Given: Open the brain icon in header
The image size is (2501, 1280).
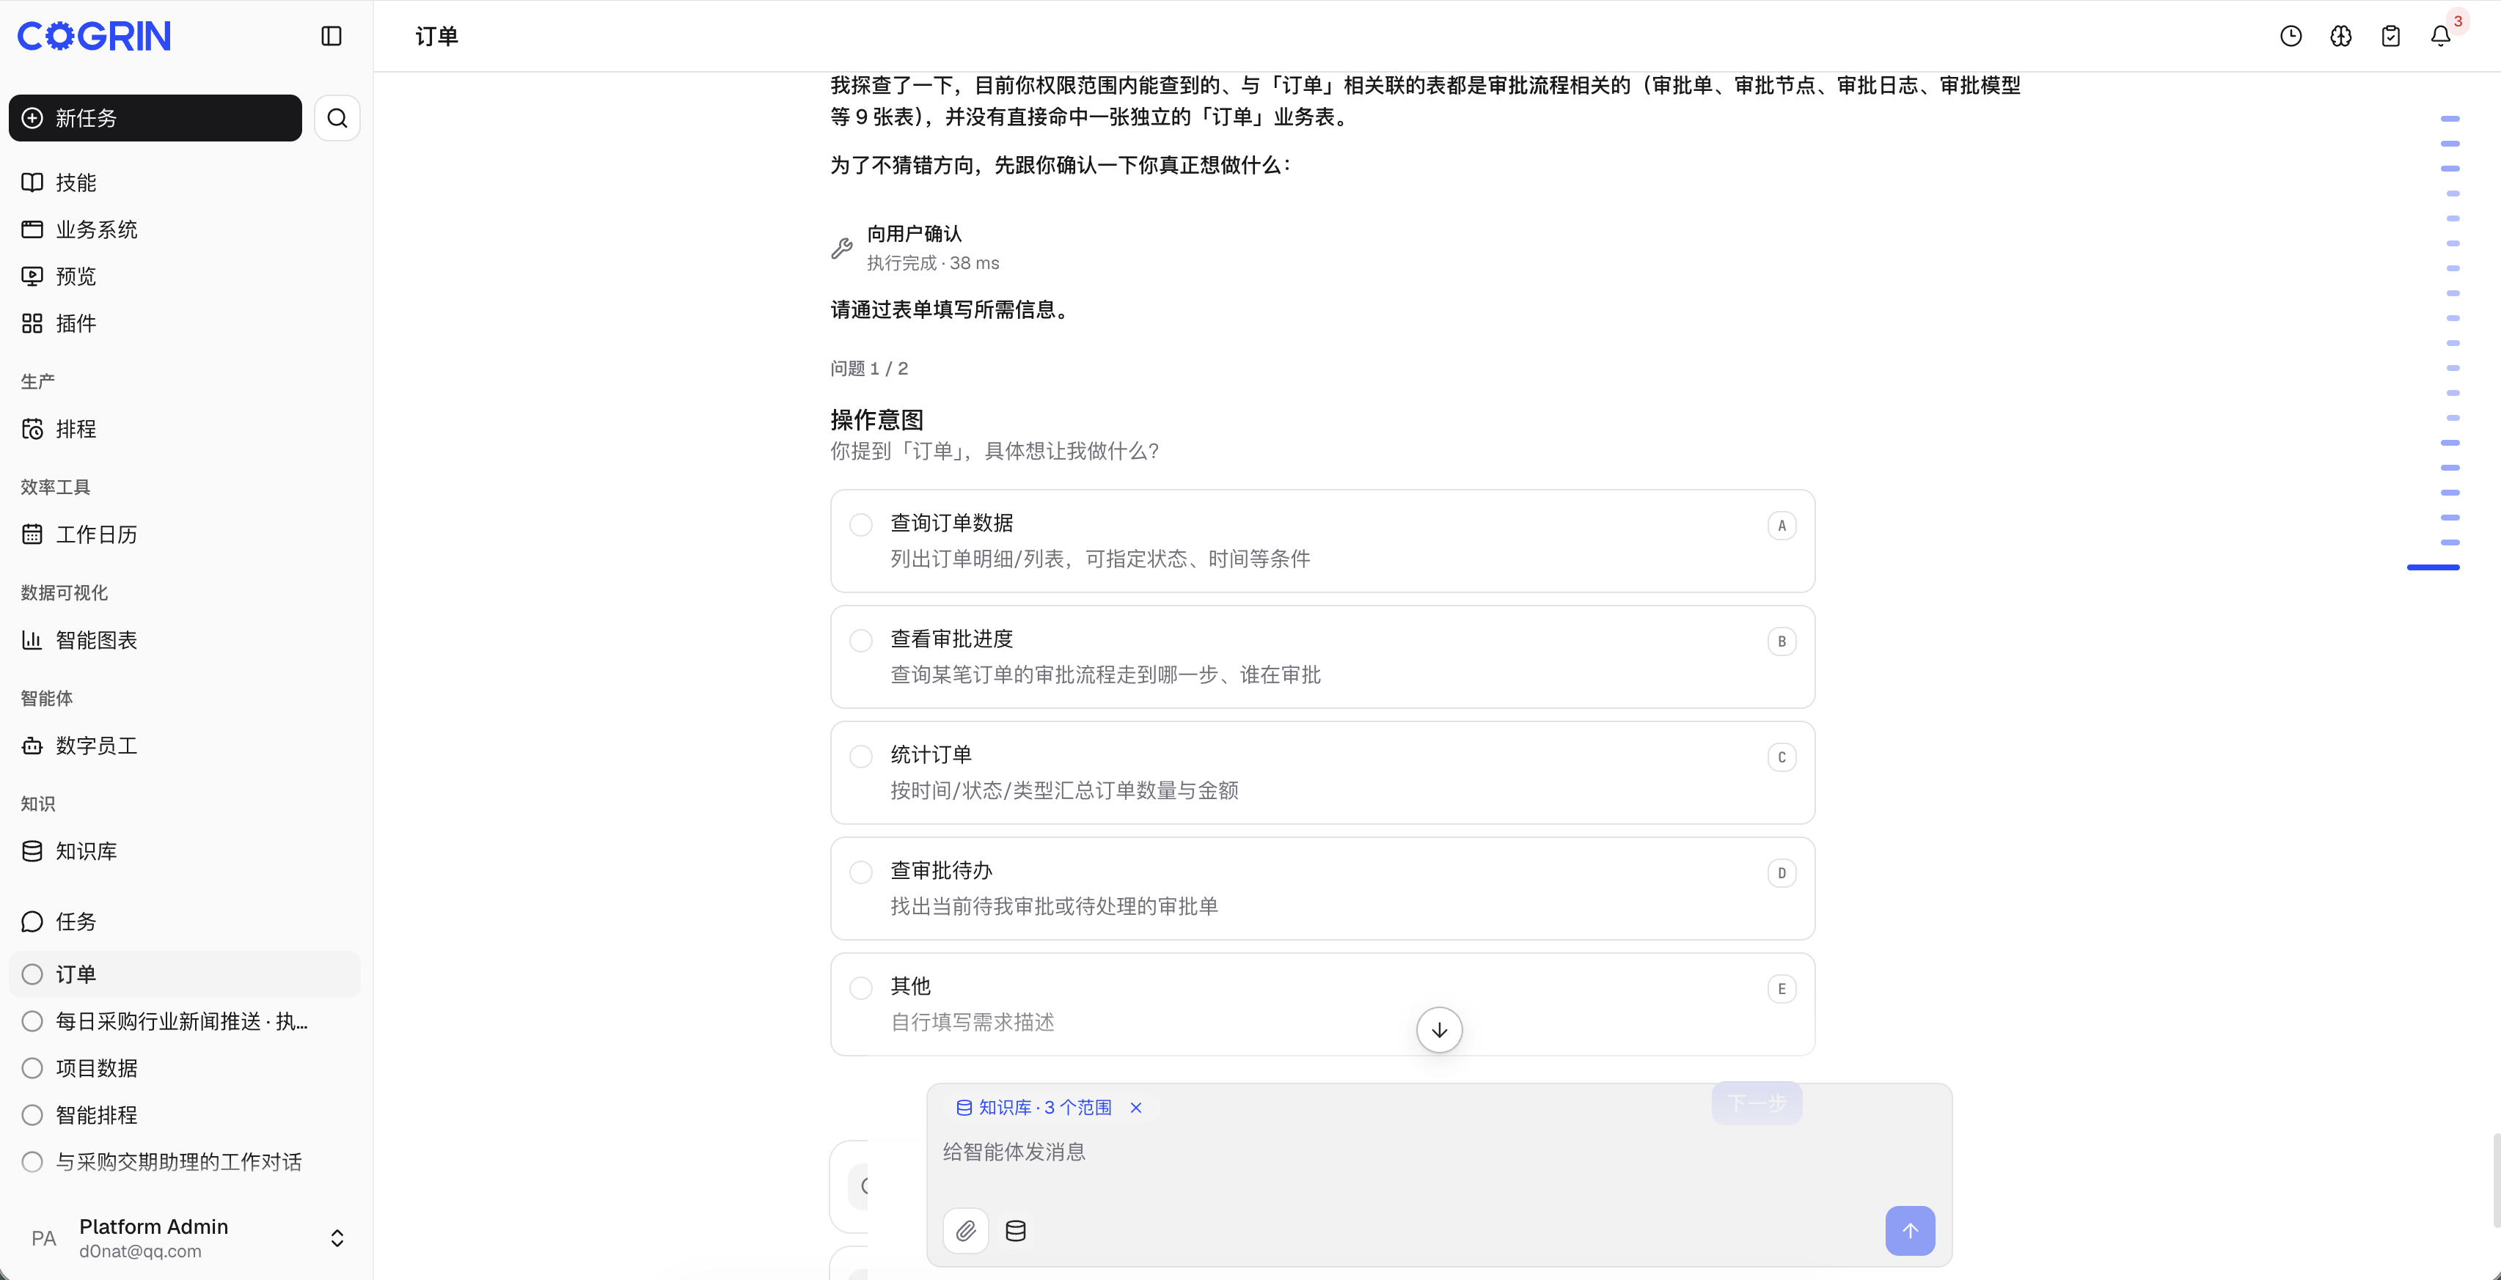Looking at the screenshot, I should pos(2341,36).
